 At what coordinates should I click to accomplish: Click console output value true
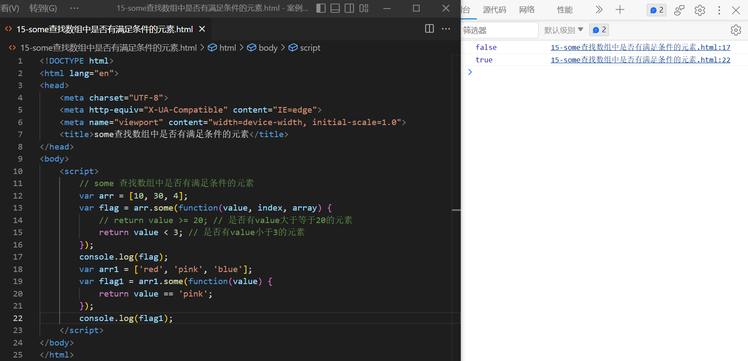(x=484, y=60)
